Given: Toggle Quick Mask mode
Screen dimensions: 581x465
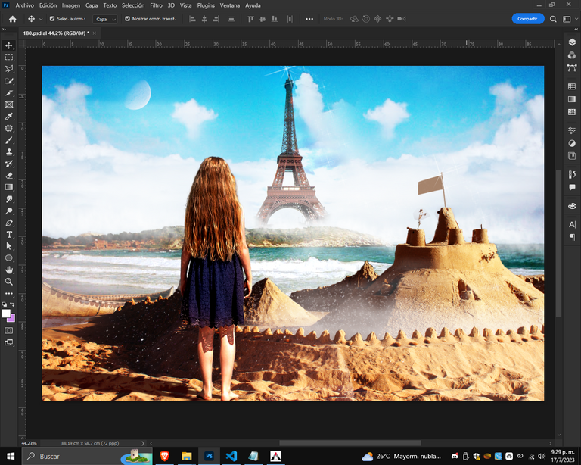Looking at the screenshot, I should pos(9,330).
